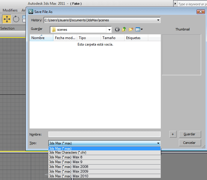Choose 3ds Max (*.max) file type
207x180 pixels.
pos(105,148)
